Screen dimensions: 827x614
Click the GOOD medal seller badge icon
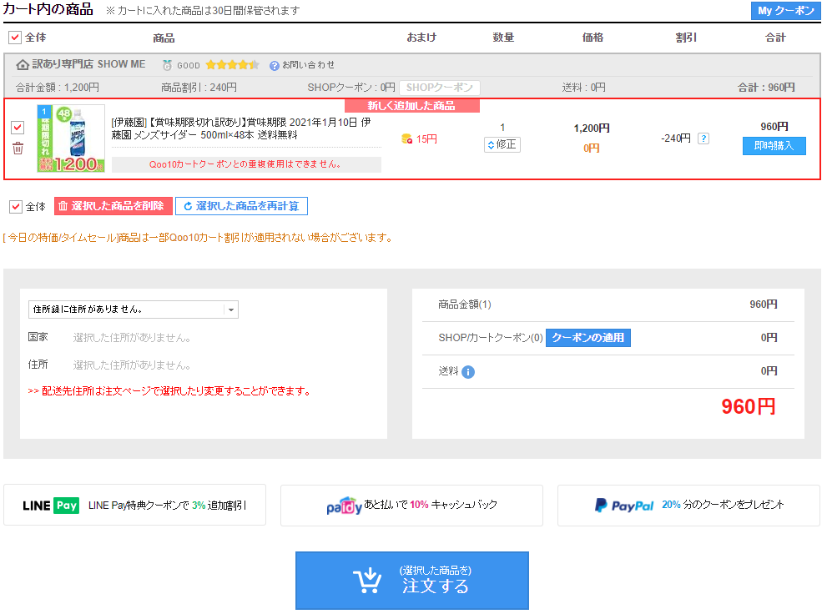[x=167, y=65]
